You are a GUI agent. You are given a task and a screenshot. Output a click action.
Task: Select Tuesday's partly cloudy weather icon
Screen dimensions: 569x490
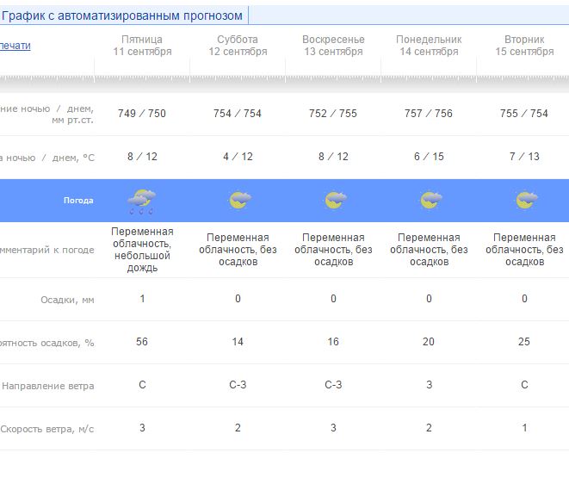(525, 201)
